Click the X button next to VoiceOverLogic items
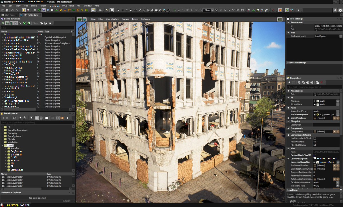The width and height of the screenshot is (343, 207). (334, 118)
